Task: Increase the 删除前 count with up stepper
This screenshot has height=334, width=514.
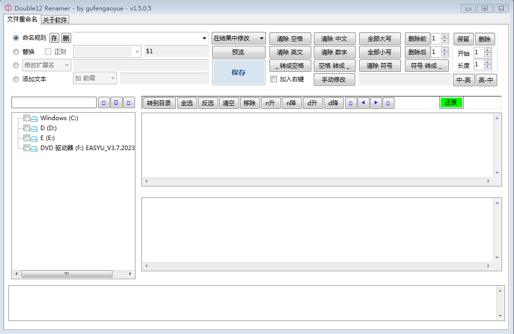Action: point(445,36)
